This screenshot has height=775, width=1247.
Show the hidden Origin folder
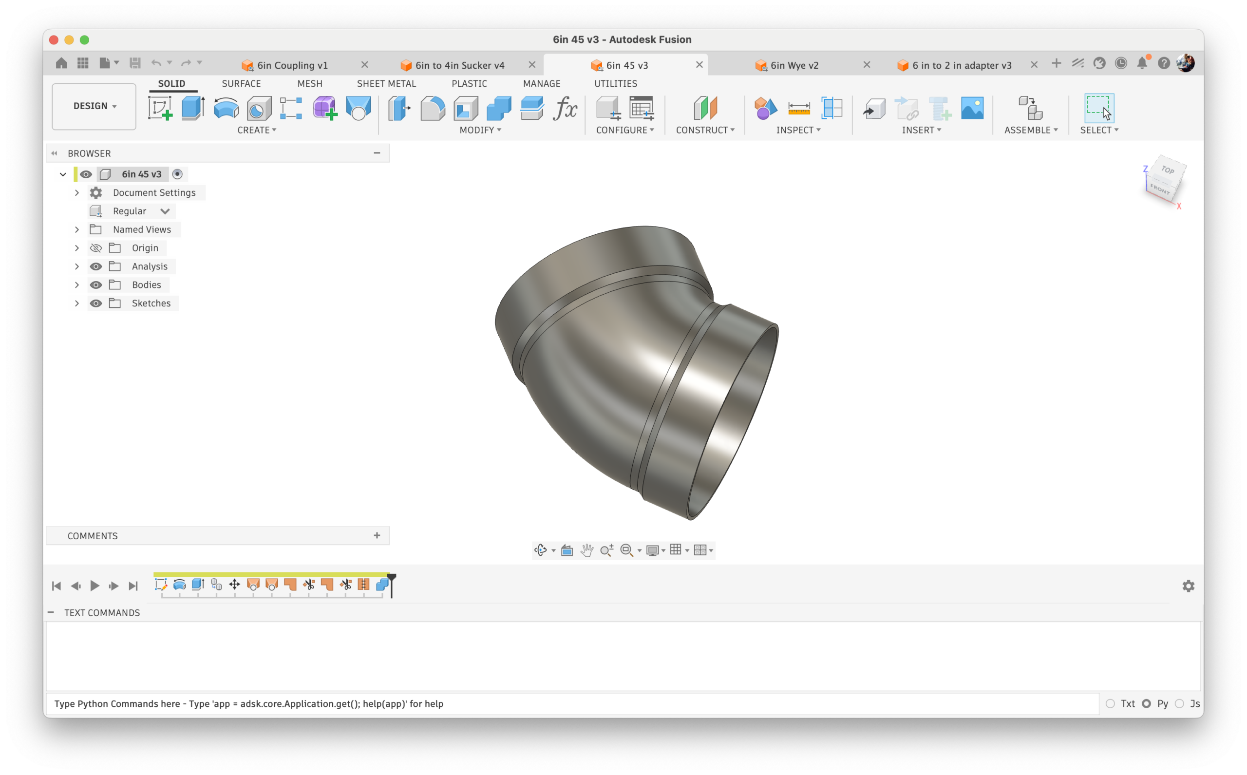[96, 248]
